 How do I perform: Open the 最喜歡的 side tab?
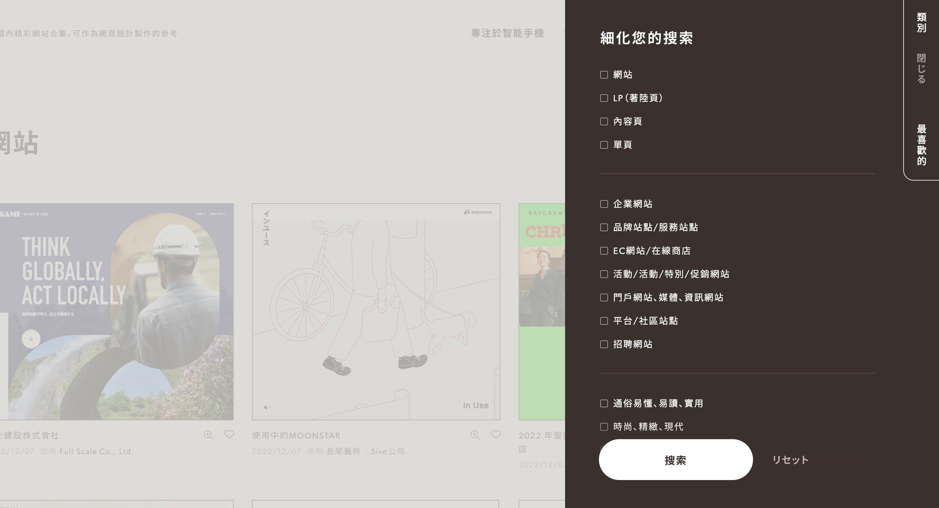pos(921,145)
